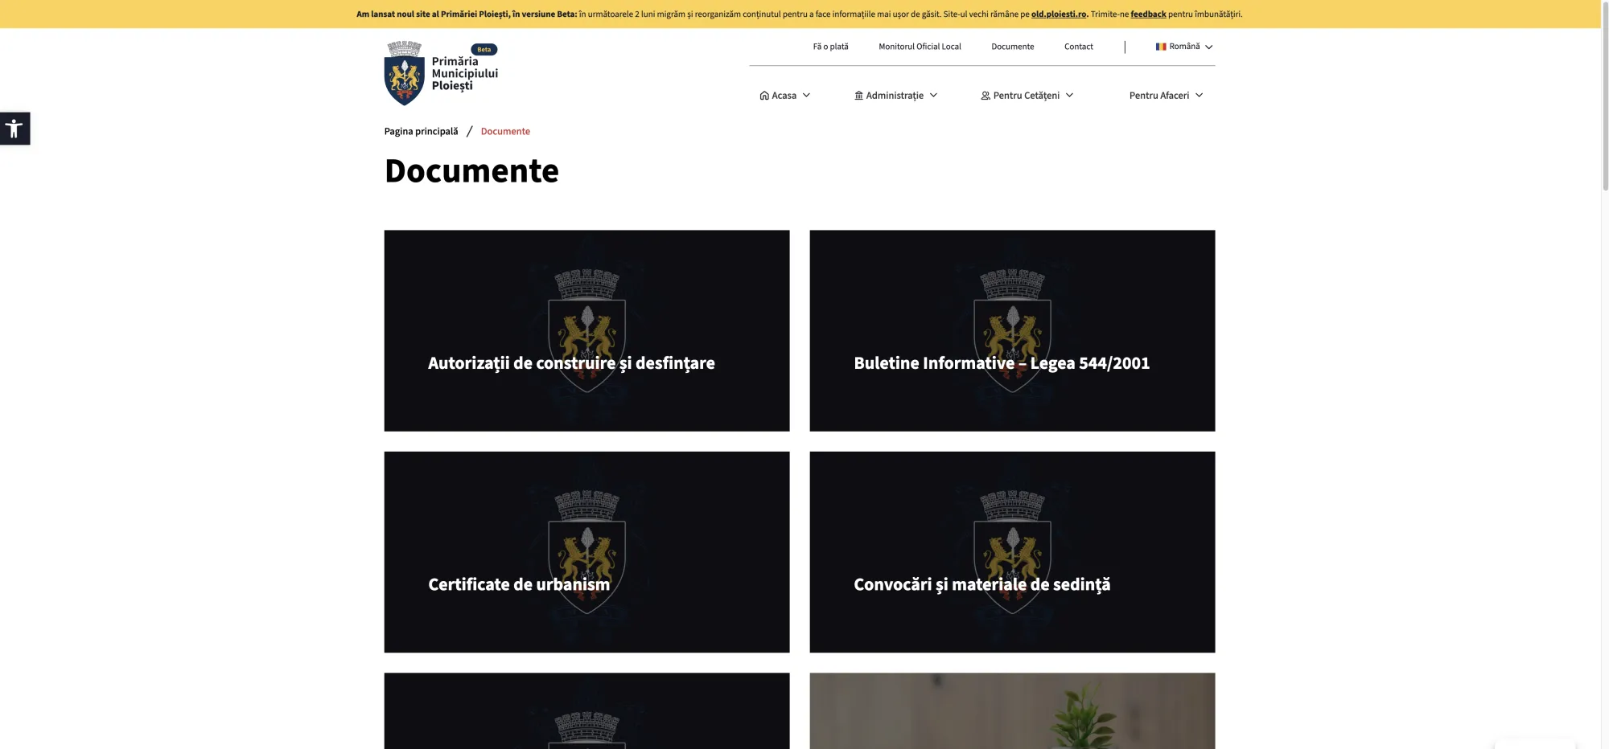Expand the Pentru Cetățeni chevron

tap(1069, 96)
